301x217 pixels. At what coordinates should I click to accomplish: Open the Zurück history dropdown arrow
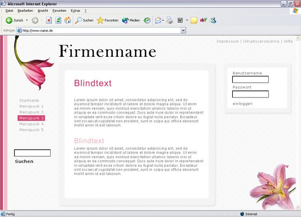27,20
